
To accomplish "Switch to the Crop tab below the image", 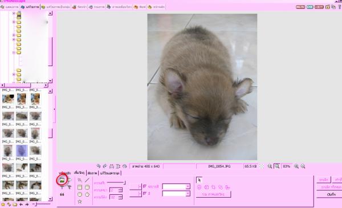I will point(92,173).
